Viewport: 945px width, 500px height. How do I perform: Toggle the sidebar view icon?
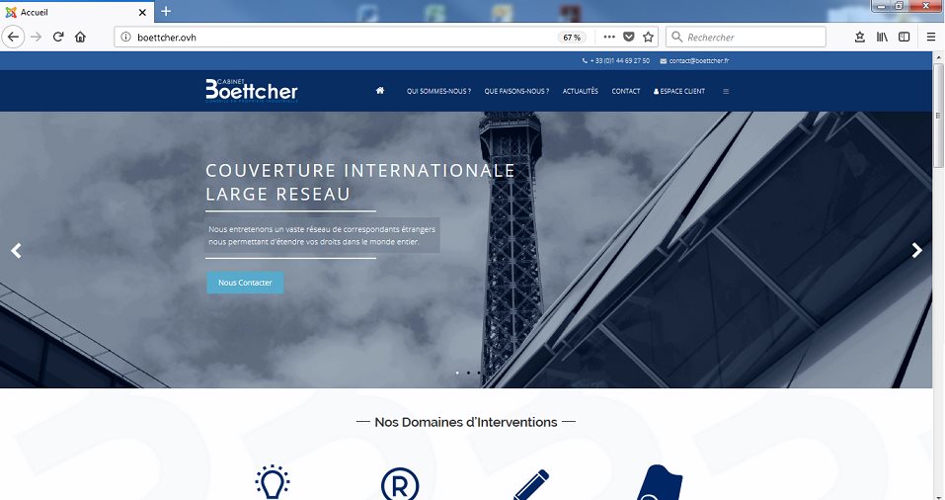(x=904, y=37)
